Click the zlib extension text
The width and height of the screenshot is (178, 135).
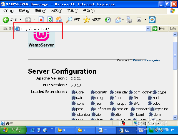pos(118,114)
